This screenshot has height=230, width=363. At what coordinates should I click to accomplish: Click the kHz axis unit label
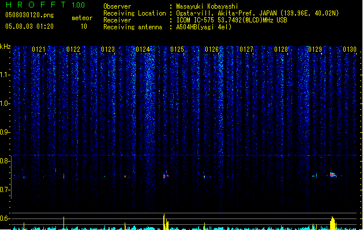5,47
